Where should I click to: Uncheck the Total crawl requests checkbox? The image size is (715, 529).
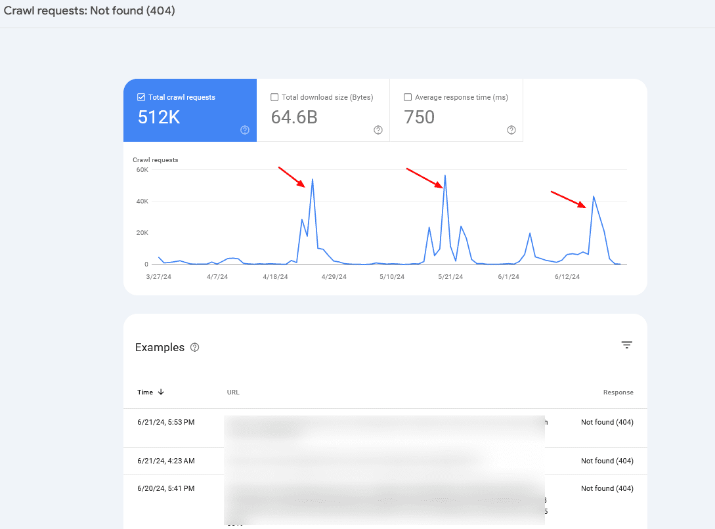click(x=141, y=97)
